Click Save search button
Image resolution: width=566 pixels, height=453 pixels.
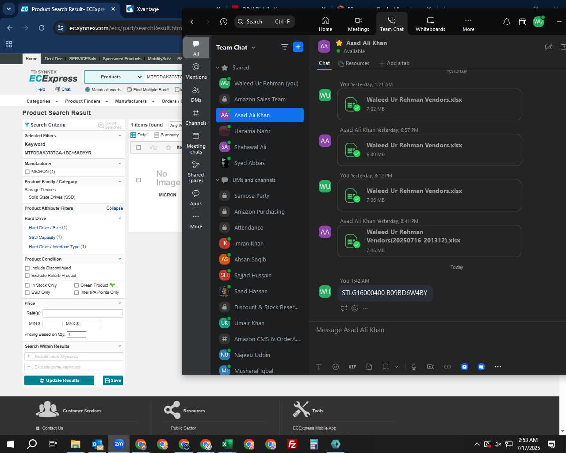click(x=113, y=380)
